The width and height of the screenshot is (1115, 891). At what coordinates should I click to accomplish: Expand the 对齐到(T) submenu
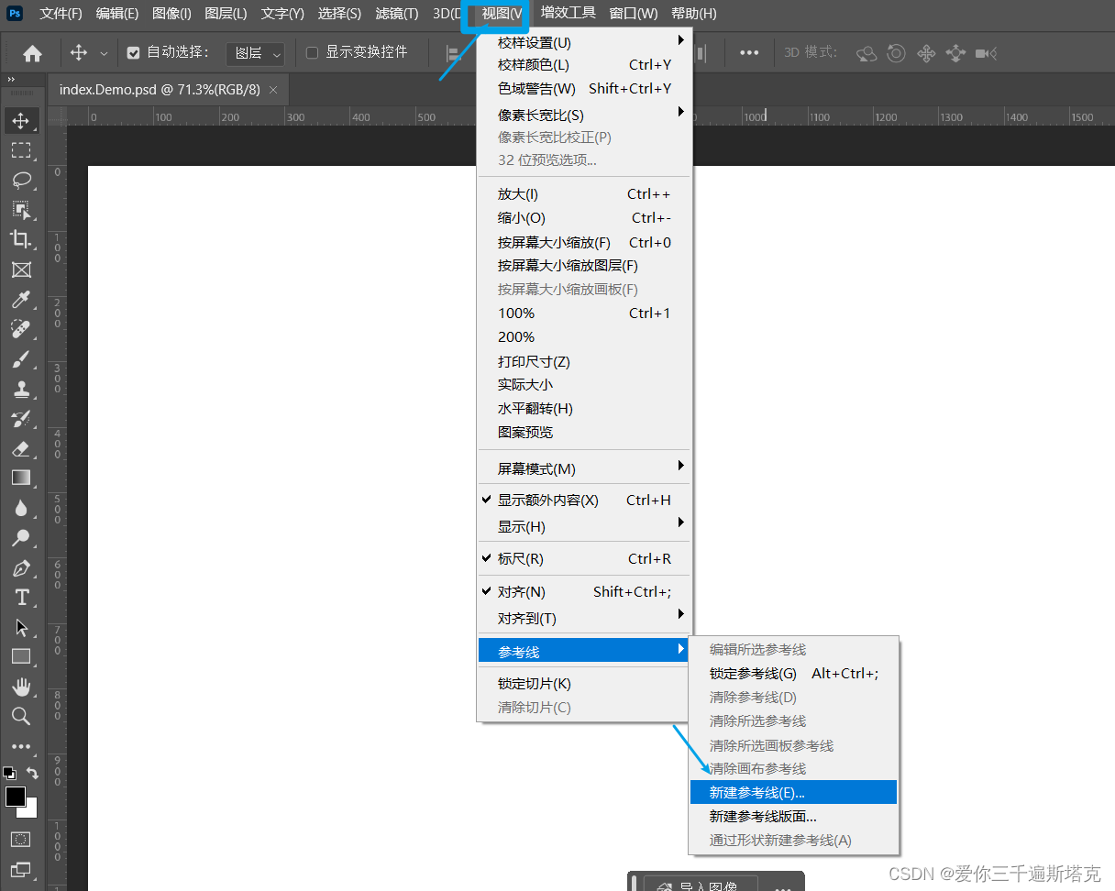coord(585,619)
